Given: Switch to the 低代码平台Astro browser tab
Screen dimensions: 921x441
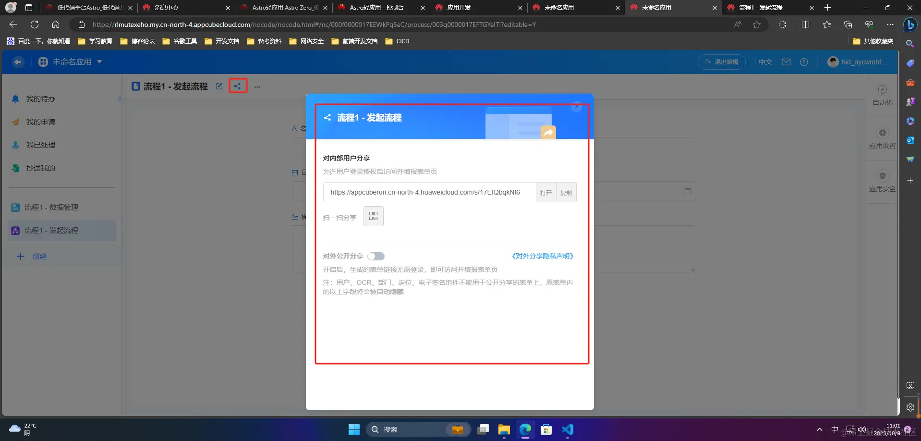Looking at the screenshot, I should click(88, 8).
